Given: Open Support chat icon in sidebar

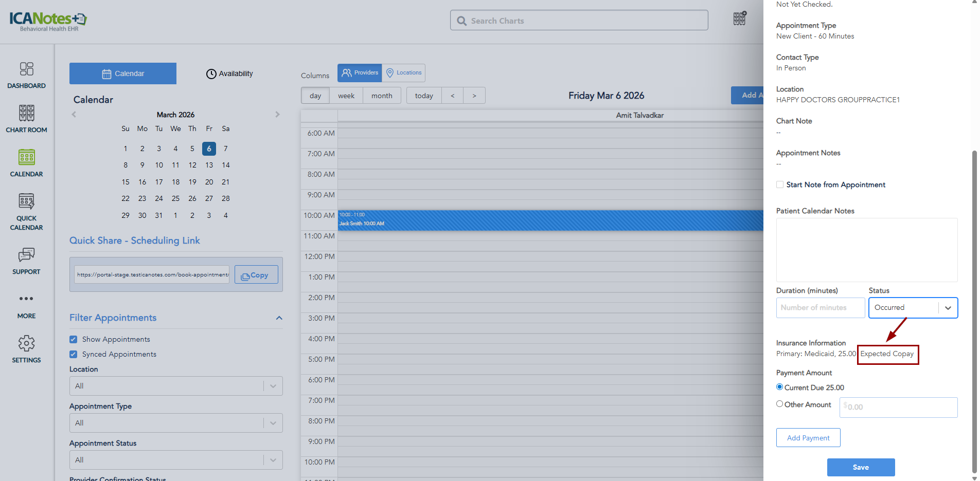Looking at the screenshot, I should (x=26, y=255).
